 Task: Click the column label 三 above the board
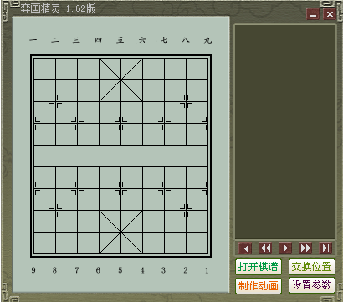(76, 40)
